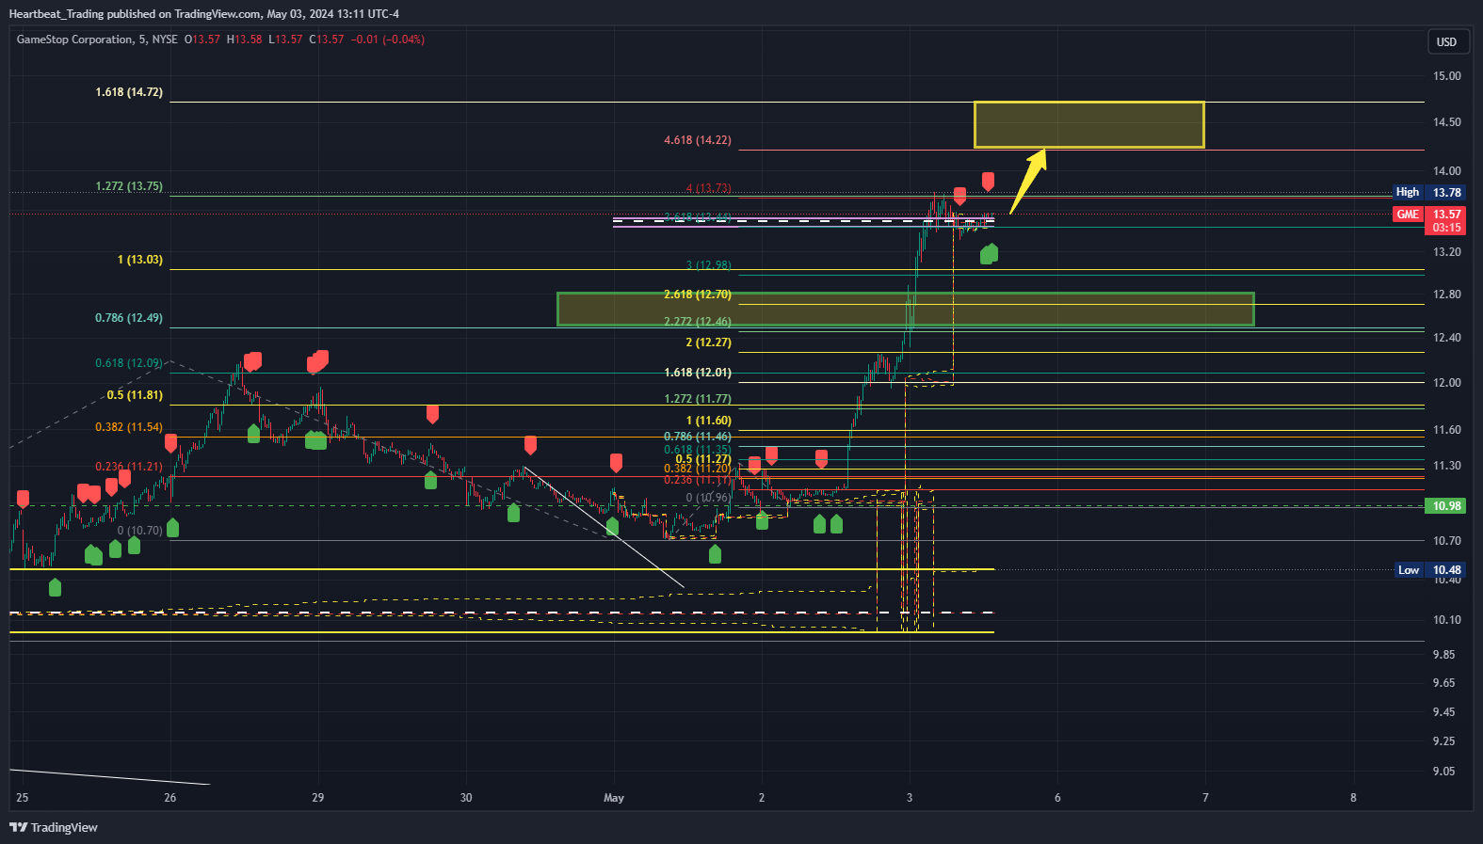The image size is (1483, 844).
Task: Click the high value H13.58
Action: (x=244, y=40)
